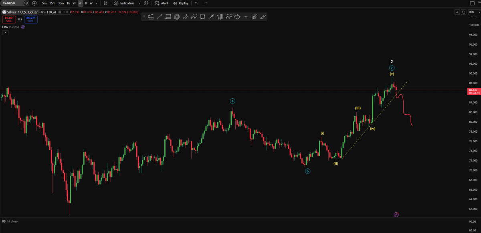481x233 pixels.
Task: Toggle the auto-scale swap icon beside USD
Action: (464, 12)
